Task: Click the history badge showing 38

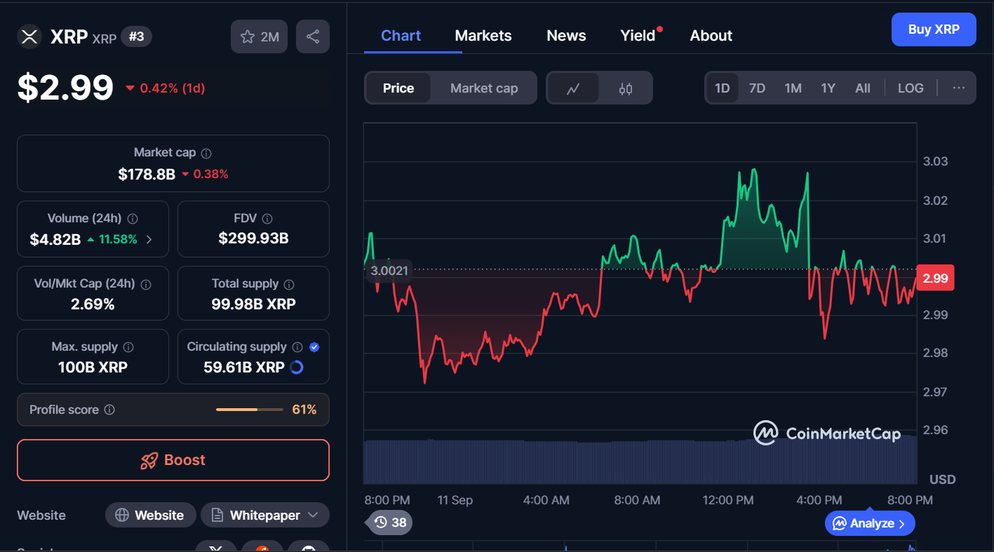Action: point(390,523)
